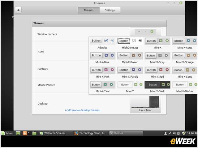Click the Desktop row label

point(42,104)
